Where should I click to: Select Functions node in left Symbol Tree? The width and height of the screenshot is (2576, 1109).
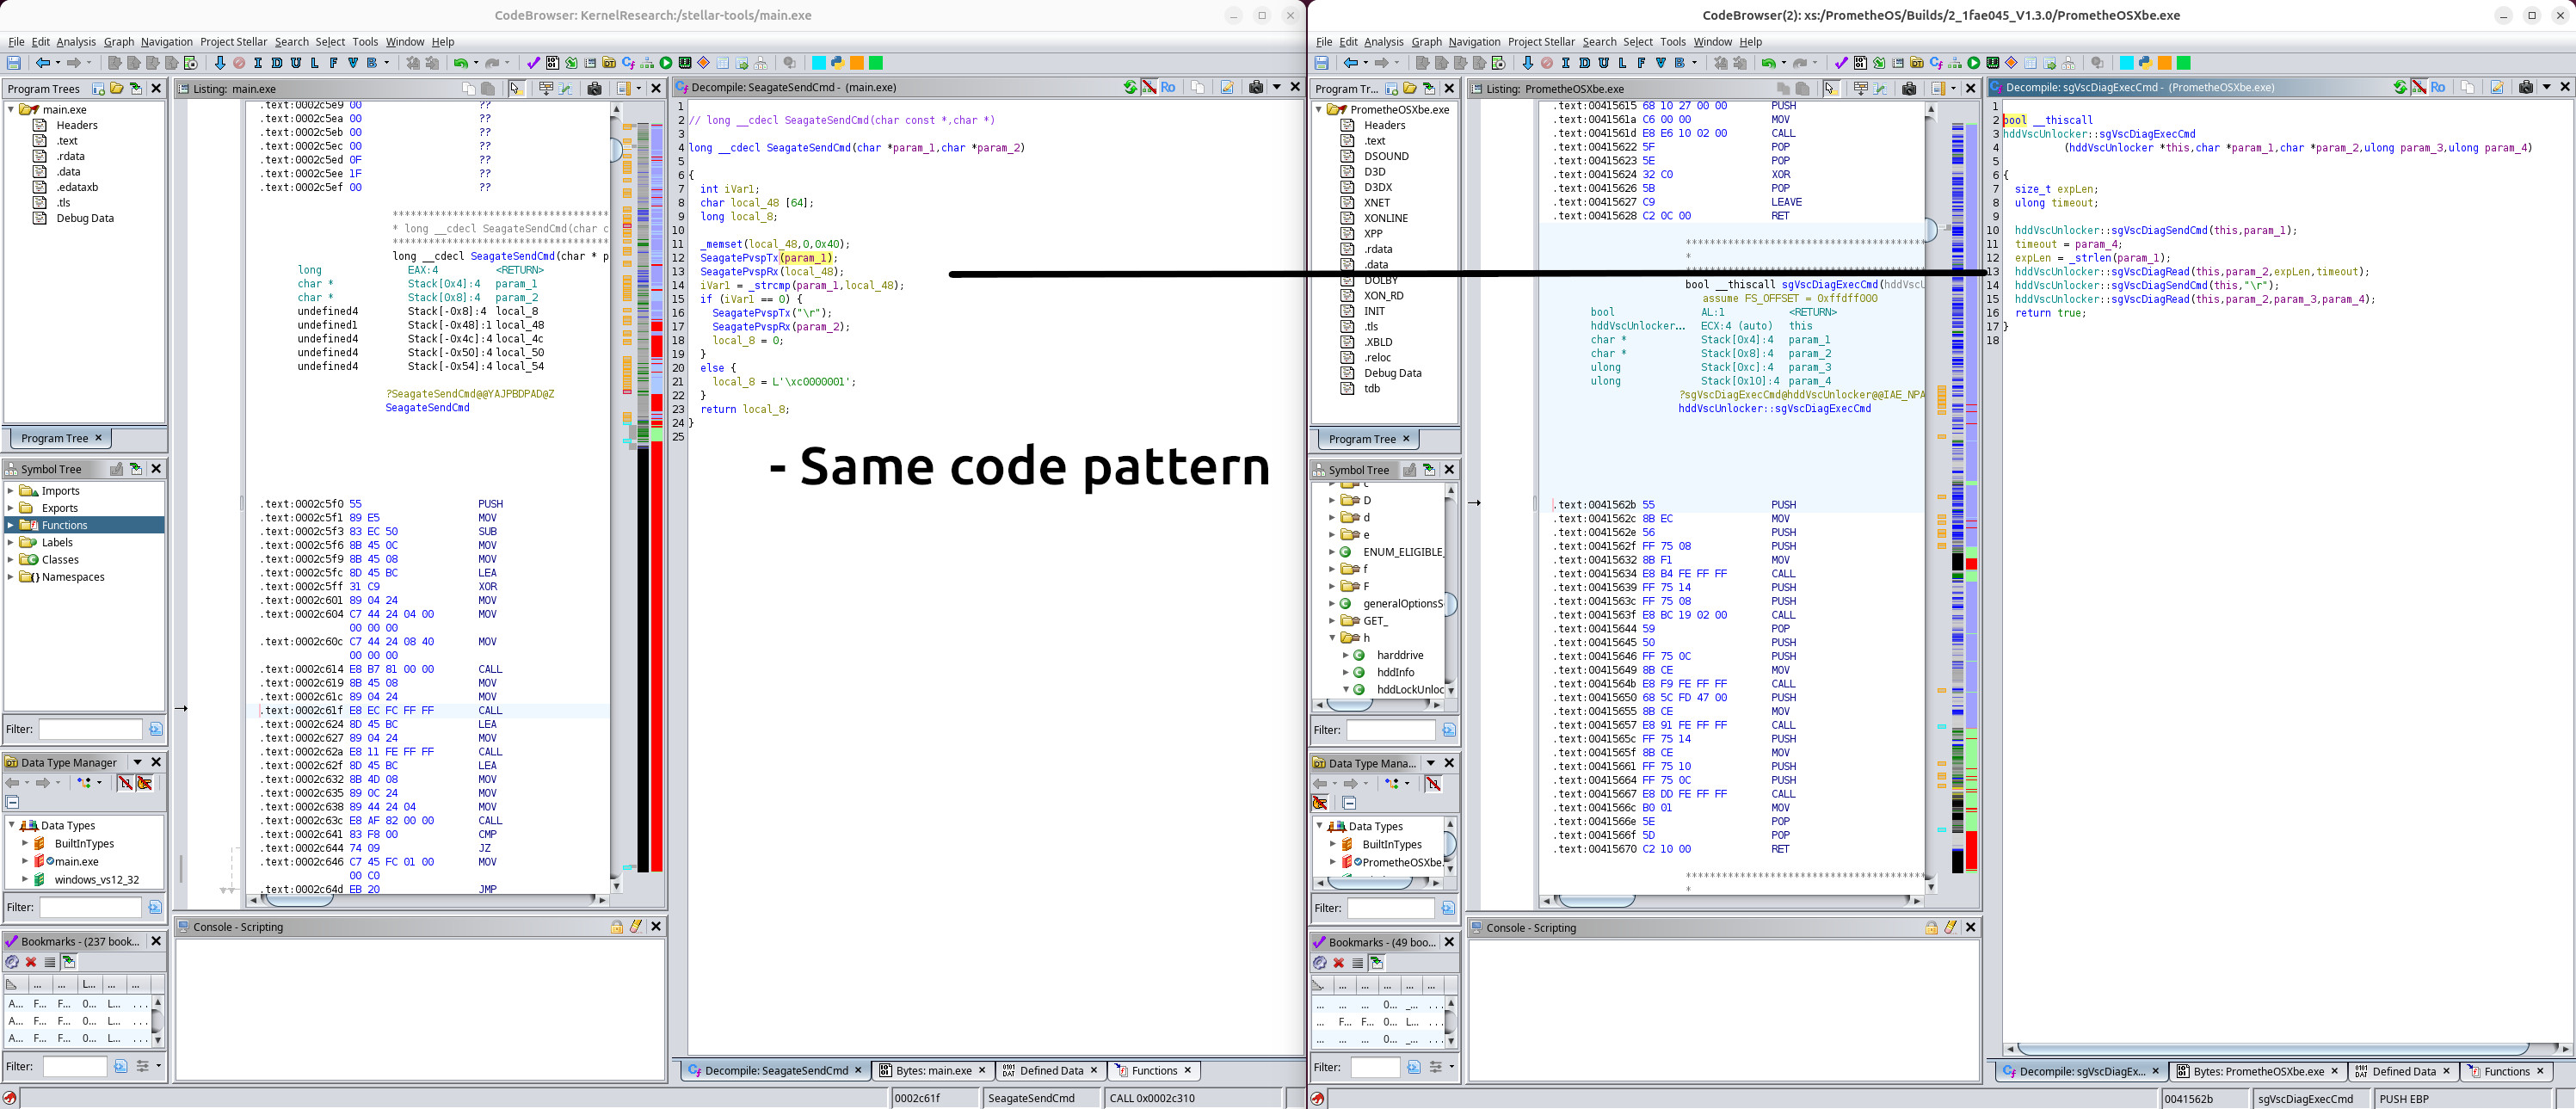[x=64, y=525]
